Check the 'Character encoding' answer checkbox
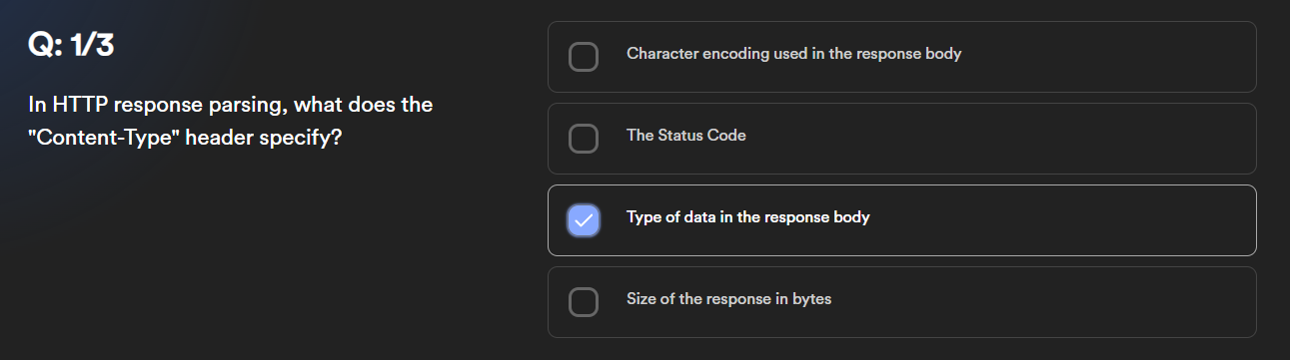Screen dimensions: 1290x360 [584, 57]
